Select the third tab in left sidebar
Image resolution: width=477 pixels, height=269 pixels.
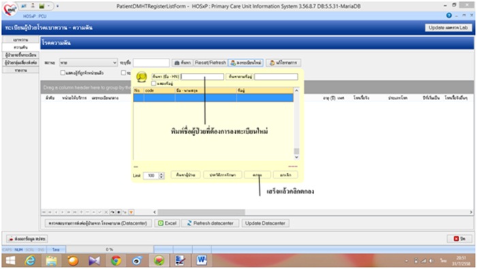[20, 55]
